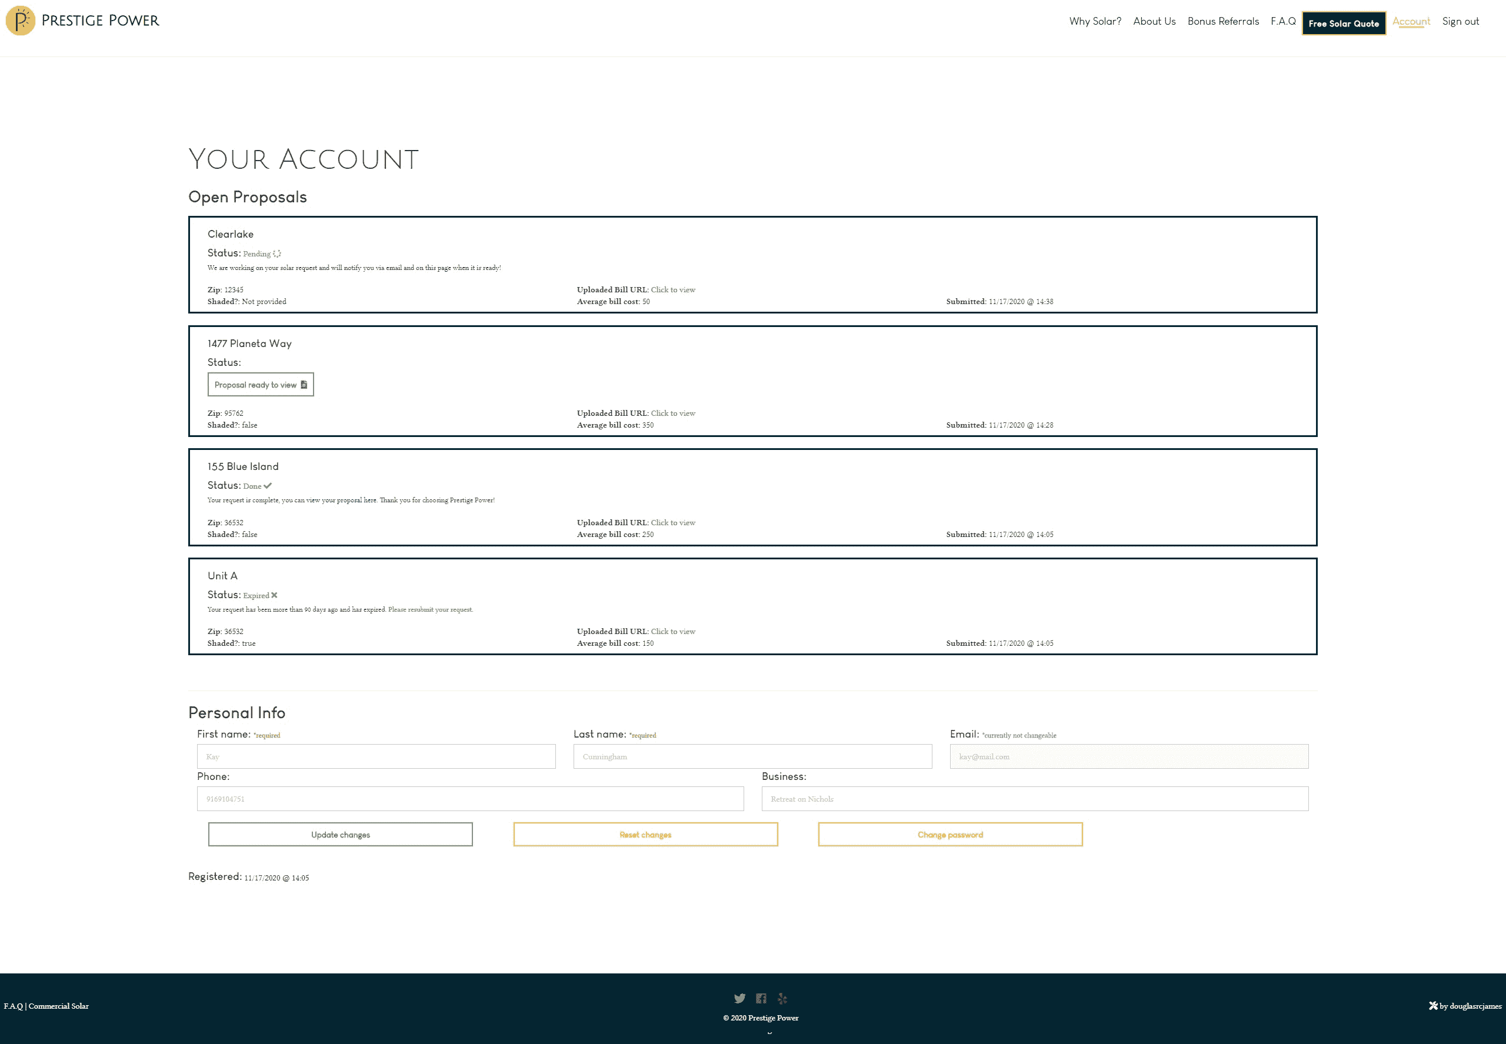
Task: Open the Proposal ready to view button
Action: 261,385
